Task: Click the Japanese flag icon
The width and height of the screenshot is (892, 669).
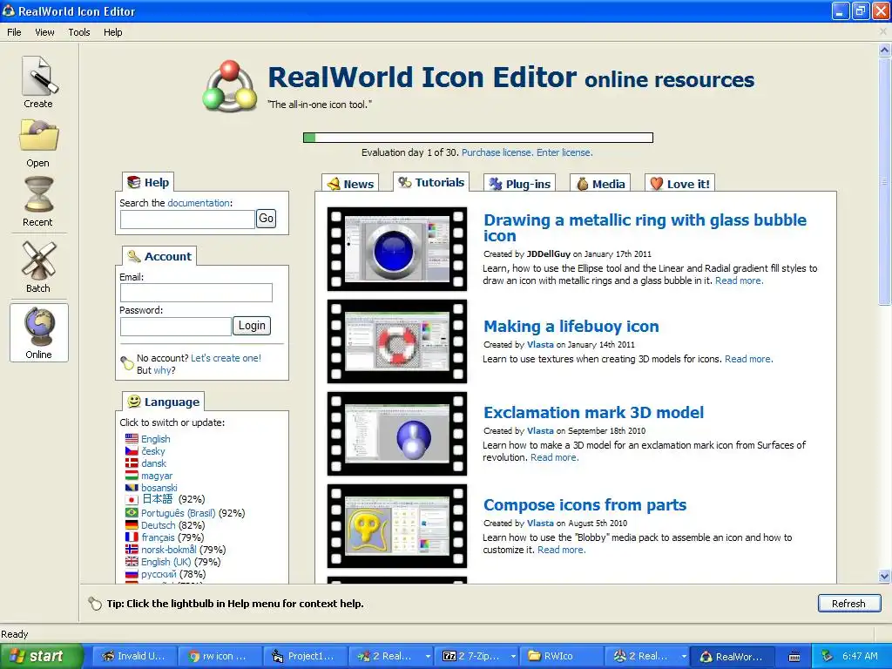Action: click(132, 499)
